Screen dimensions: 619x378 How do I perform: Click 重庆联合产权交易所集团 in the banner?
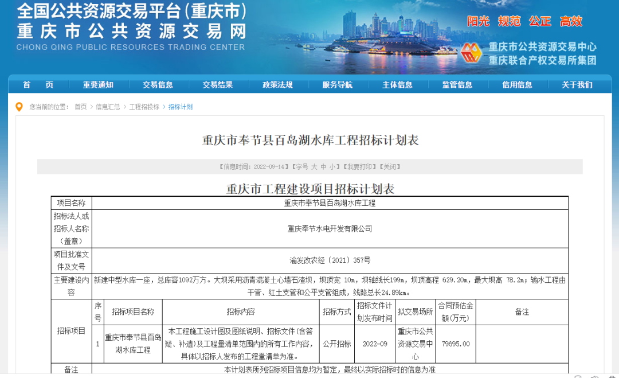point(542,60)
